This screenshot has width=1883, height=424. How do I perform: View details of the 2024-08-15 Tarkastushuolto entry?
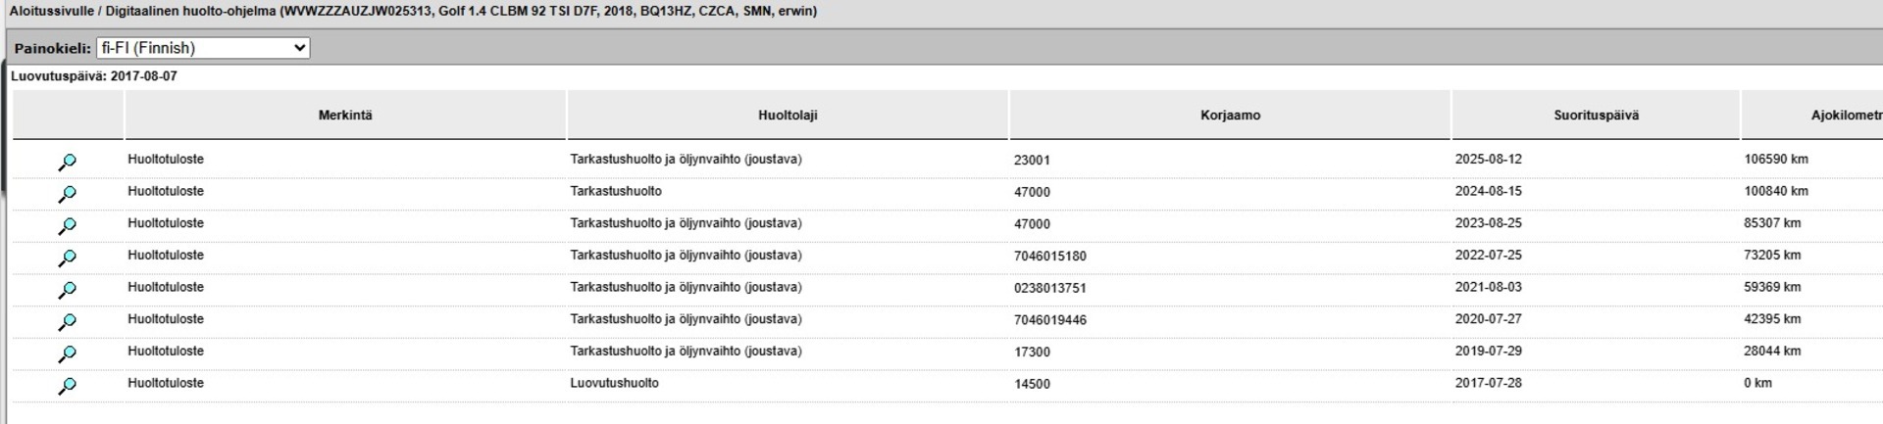coord(67,194)
